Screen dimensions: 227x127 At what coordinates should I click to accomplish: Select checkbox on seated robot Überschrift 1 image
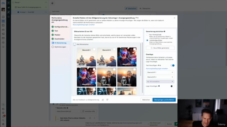coord(94,49)
